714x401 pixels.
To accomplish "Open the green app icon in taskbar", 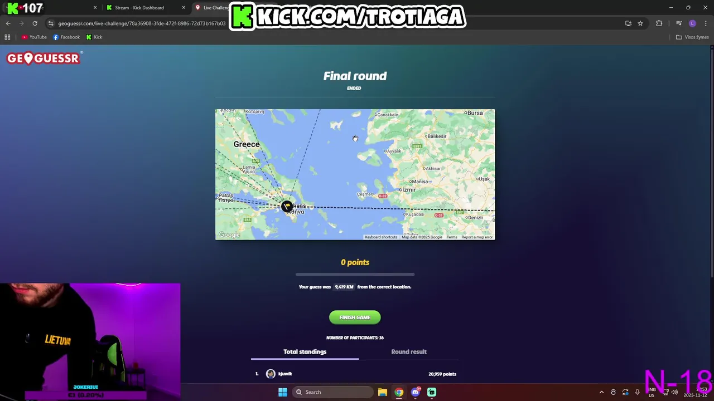I will coord(432,392).
